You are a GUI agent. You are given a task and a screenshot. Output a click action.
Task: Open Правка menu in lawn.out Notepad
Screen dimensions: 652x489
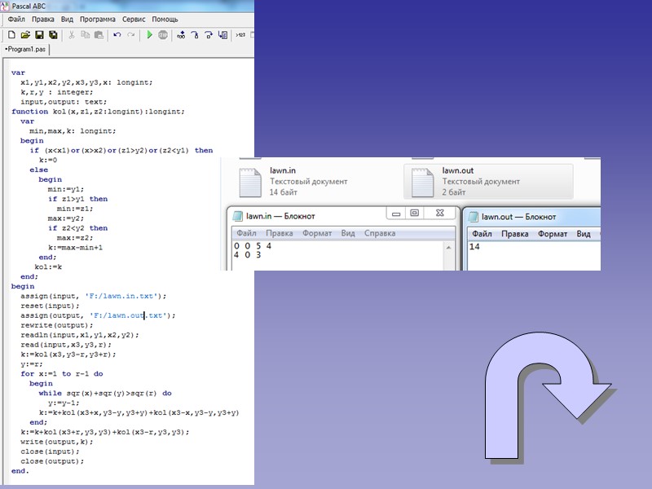pos(515,234)
